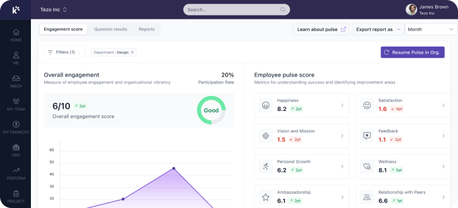Viewport: 458px width, 208px height.
Task: Expand the Personal Growth card chevron
Action: [x=342, y=167]
